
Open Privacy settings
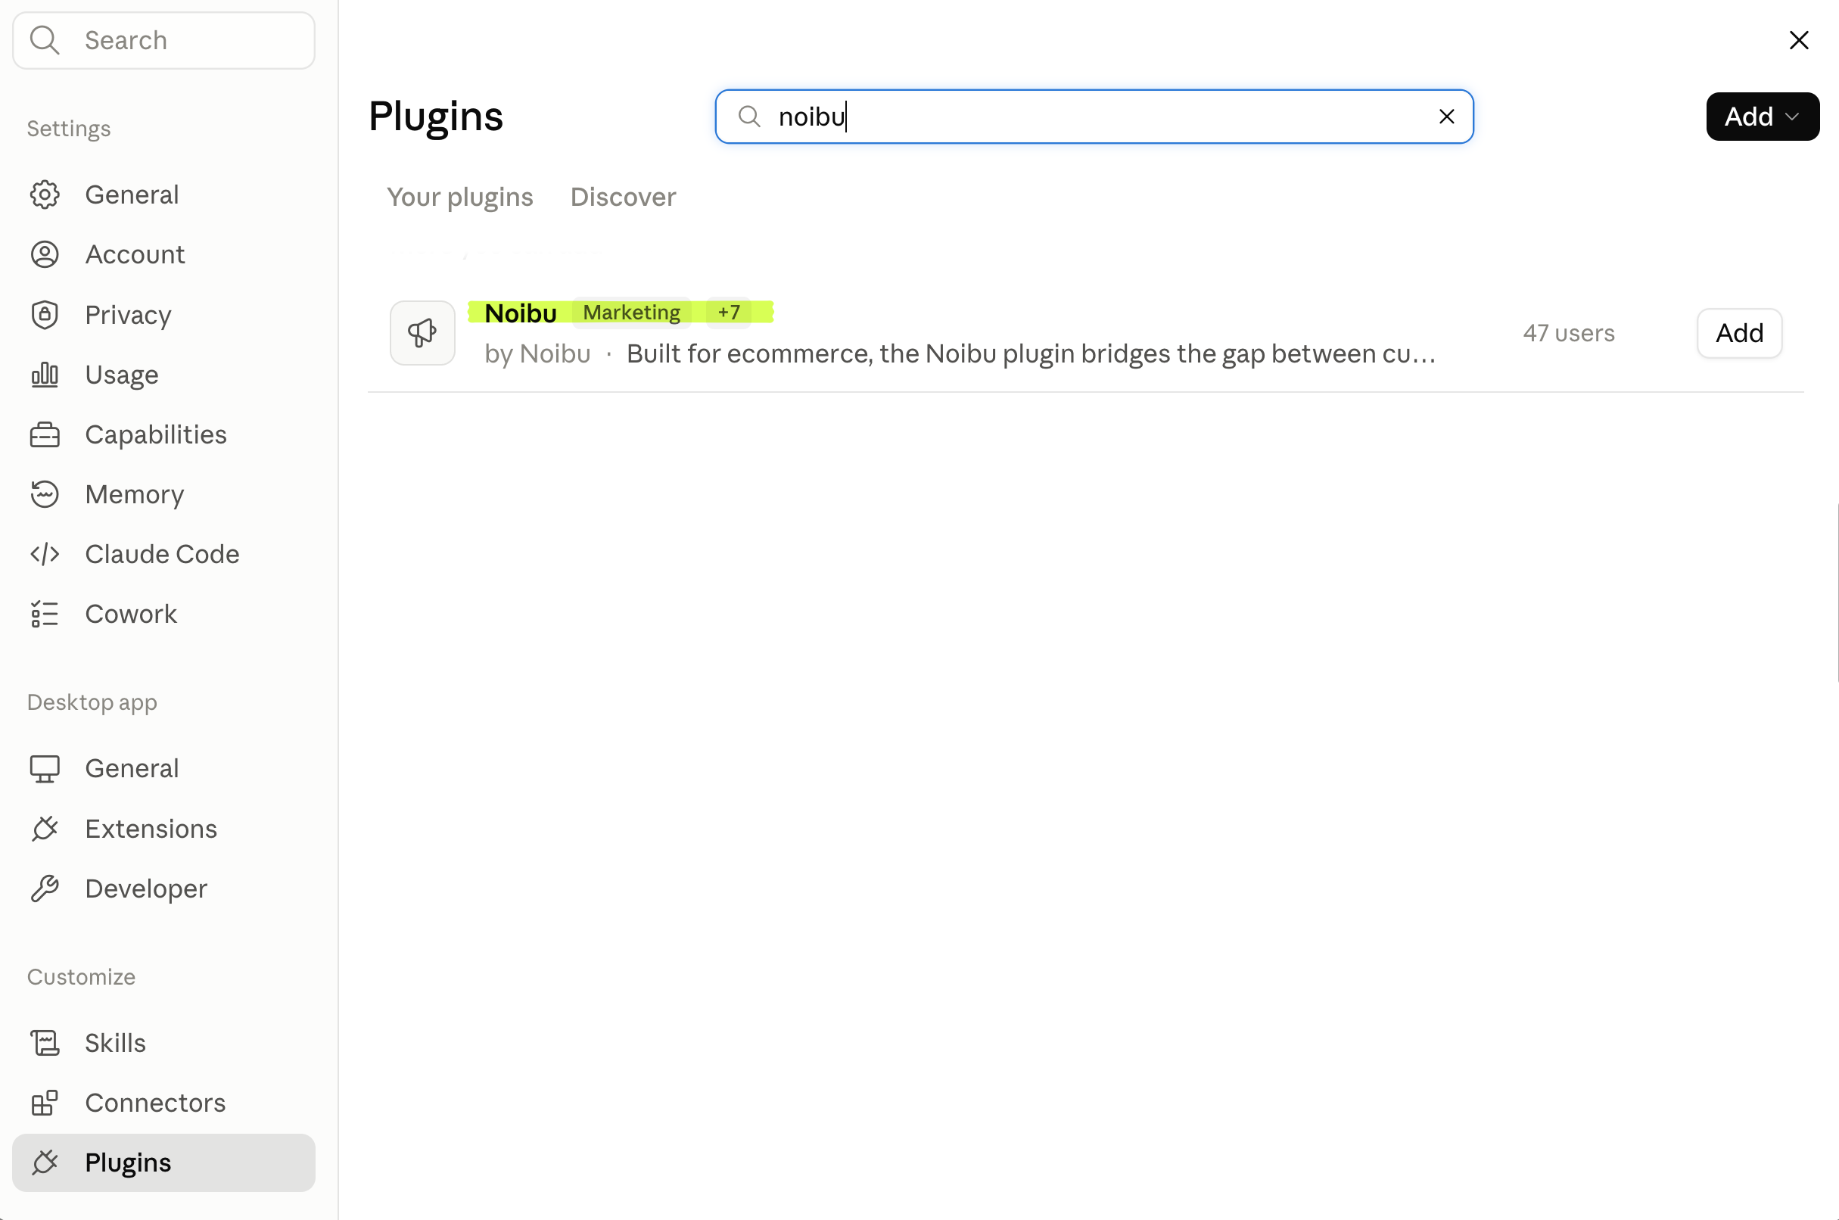click(164, 314)
